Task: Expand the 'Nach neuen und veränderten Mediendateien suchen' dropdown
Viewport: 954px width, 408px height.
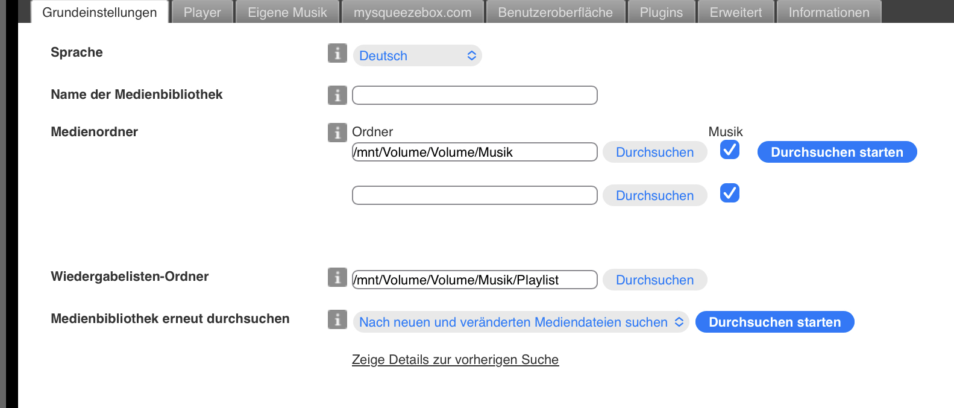Action: (521, 322)
